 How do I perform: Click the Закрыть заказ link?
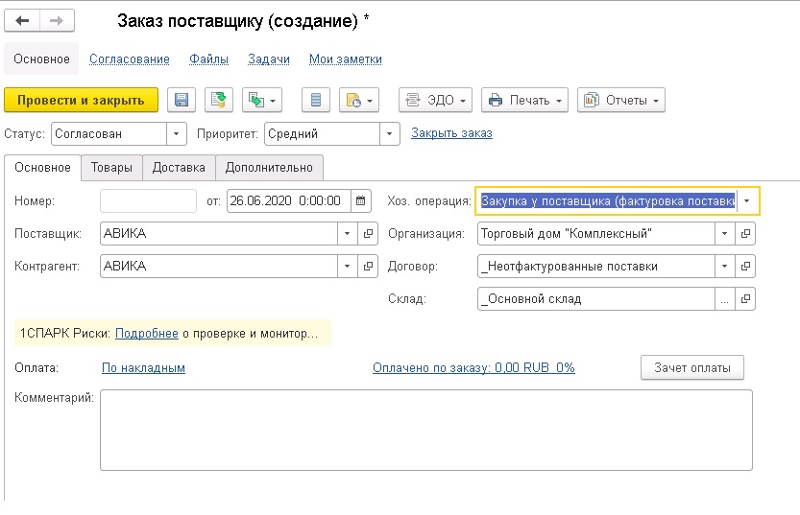pos(451,133)
